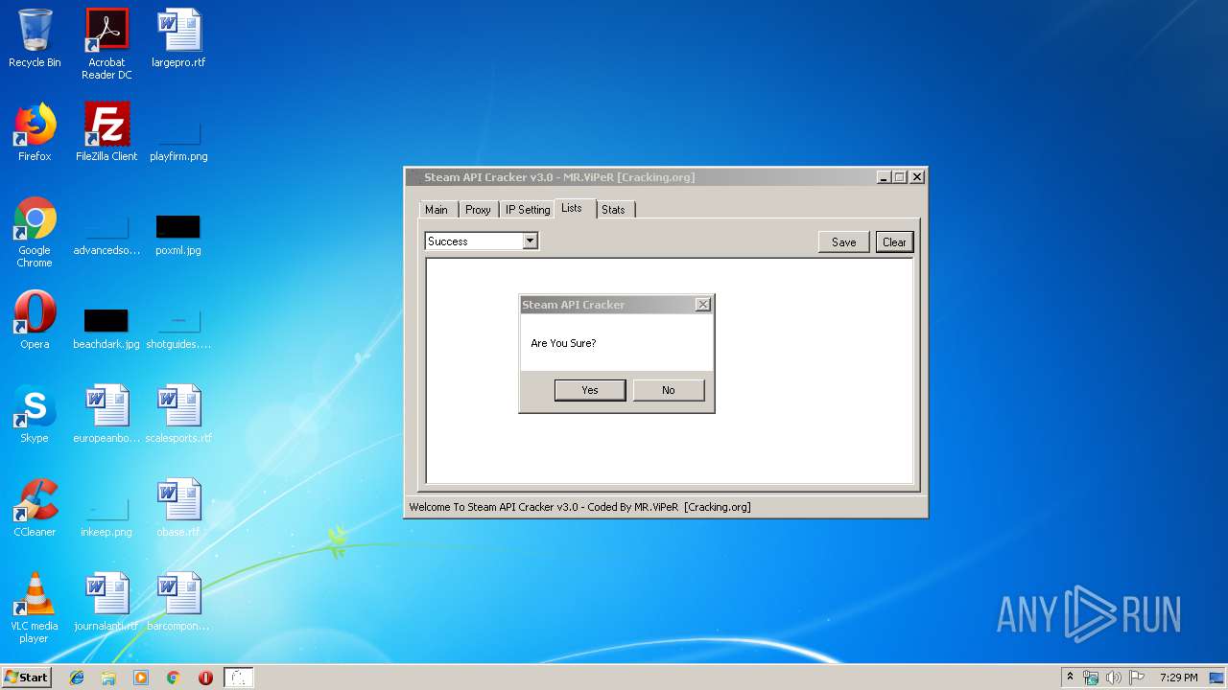The image size is (1228, 690).
Task: Launch Internet Explorer from taskbar
Action: 77,678
